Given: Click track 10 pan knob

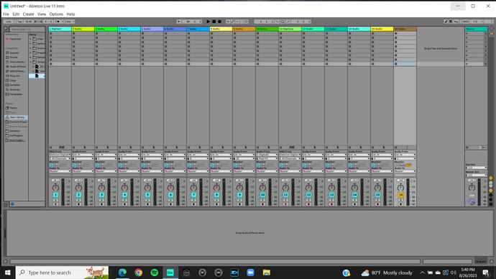Looking at the screenshot, I should pyautogui.click(x=262, y=188).
